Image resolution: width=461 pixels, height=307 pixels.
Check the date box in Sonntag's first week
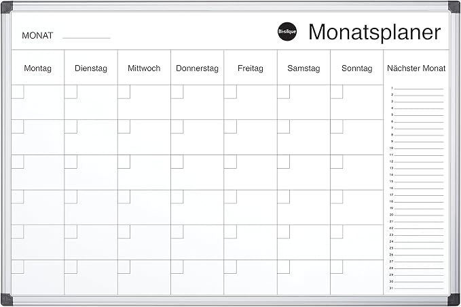pos(337,91)
